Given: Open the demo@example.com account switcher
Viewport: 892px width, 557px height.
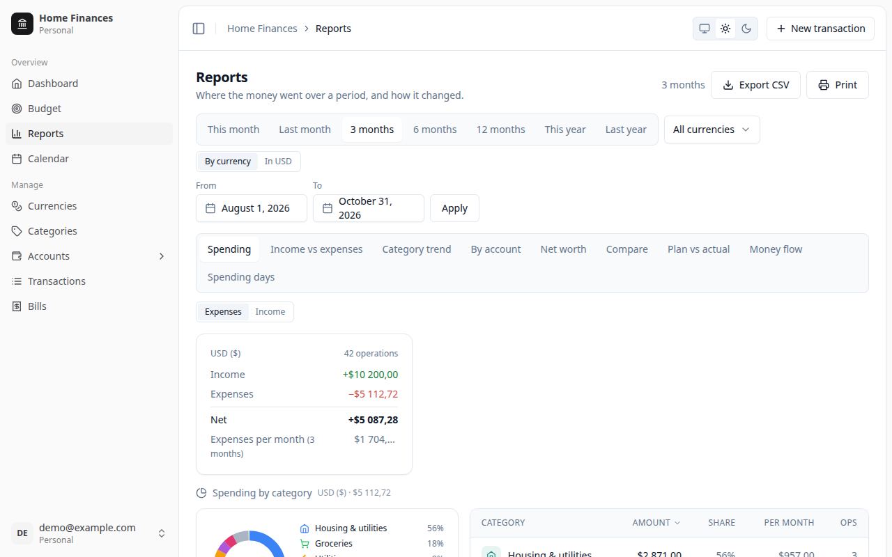Looking at the screenshot, I should coord(89,533).
